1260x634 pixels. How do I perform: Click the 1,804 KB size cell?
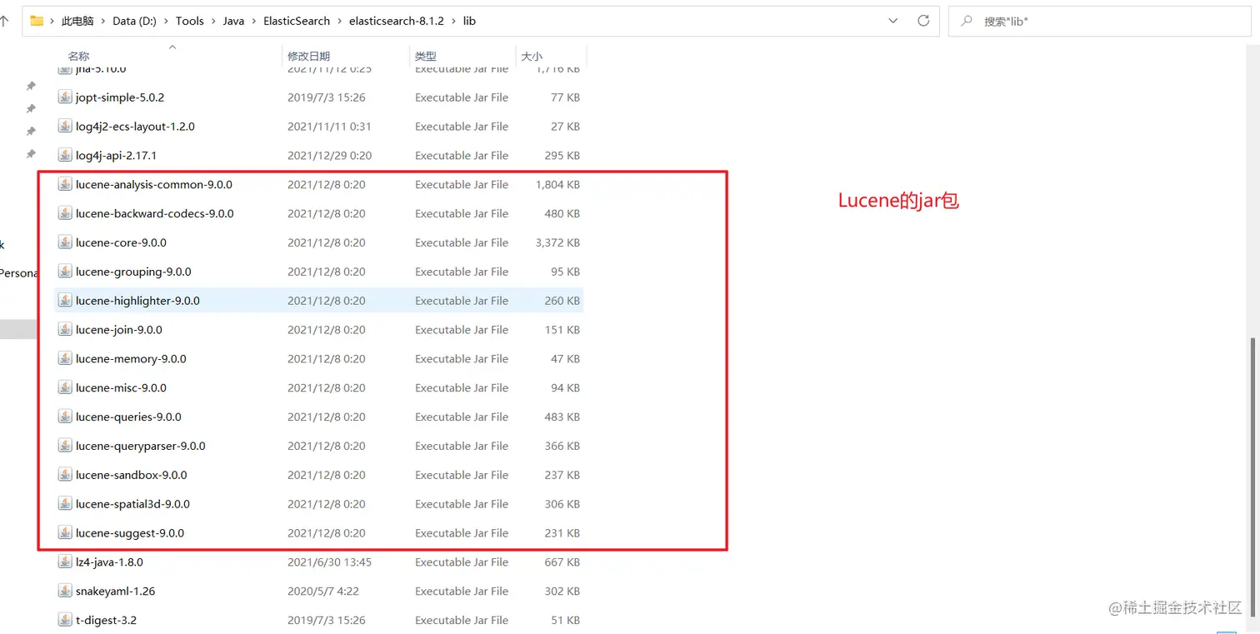(557, 185)
